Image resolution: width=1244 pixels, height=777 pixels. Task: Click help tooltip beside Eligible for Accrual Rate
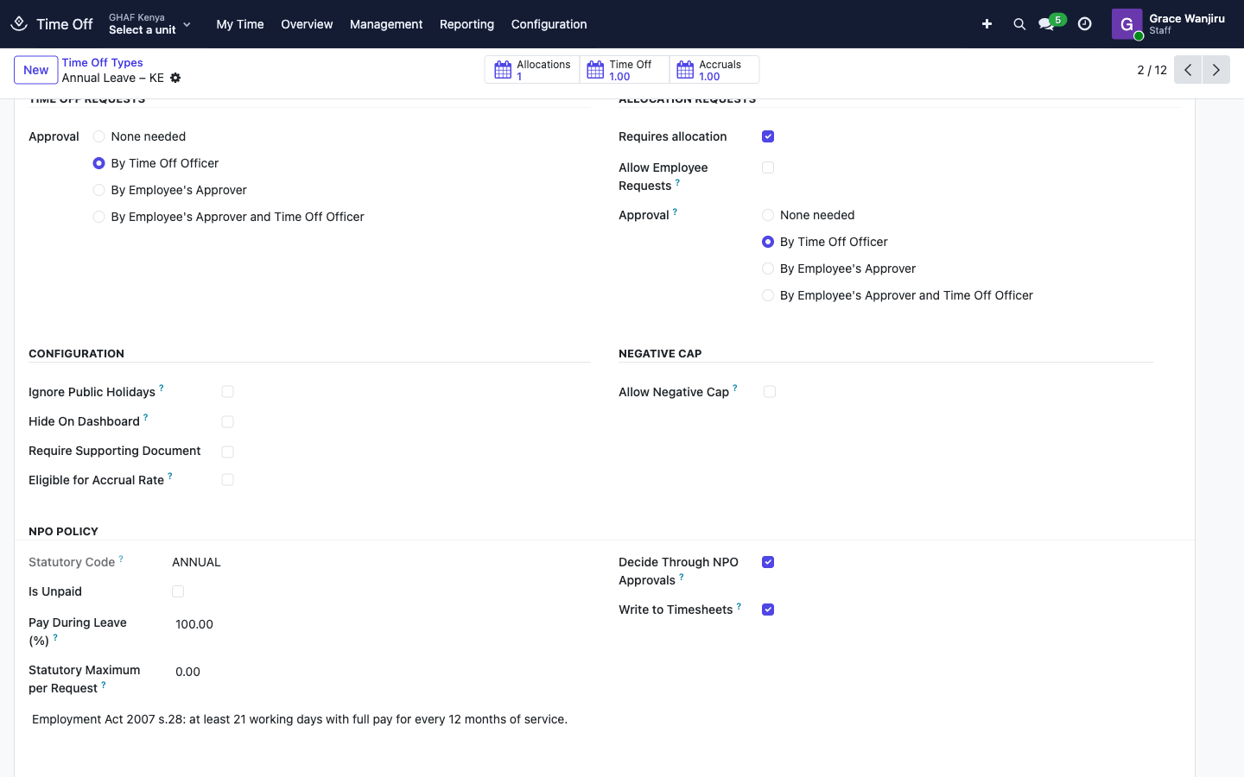(x=170, y=477)
